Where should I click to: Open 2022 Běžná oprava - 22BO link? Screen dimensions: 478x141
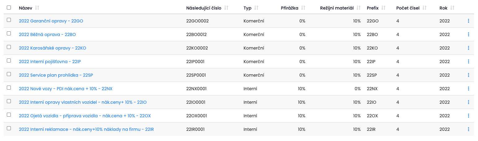point(47,34)
